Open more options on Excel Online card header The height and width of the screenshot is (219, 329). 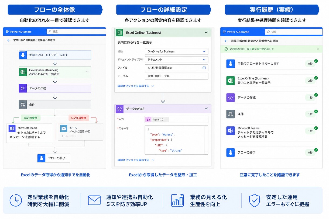(x=207, y=33)
